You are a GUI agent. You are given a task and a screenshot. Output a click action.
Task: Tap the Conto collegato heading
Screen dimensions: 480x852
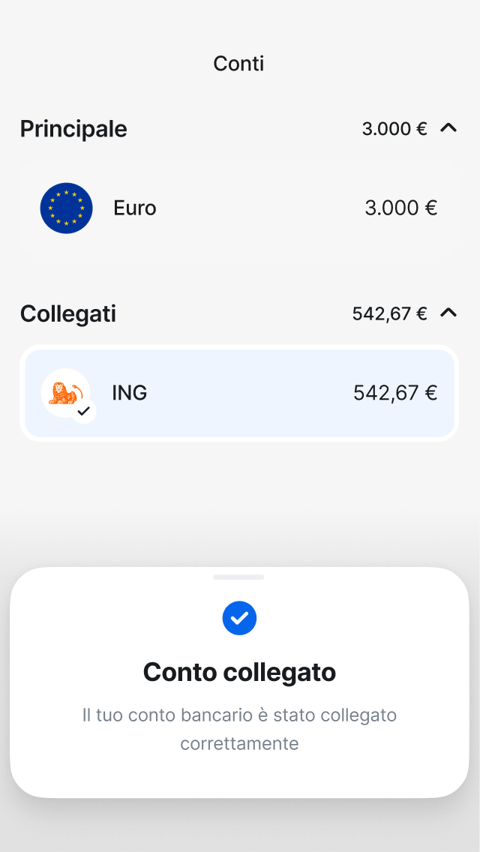coord(240,672)
